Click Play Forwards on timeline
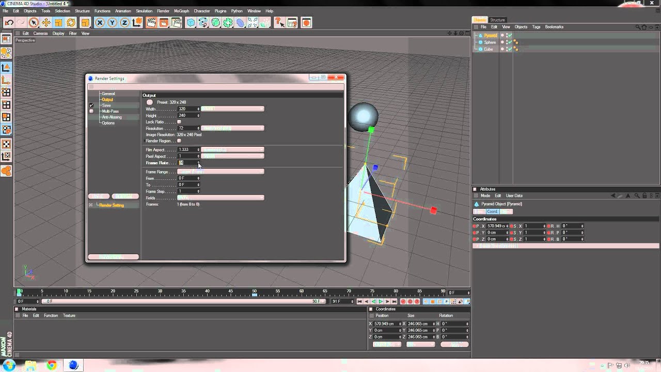 coord(381,301)
